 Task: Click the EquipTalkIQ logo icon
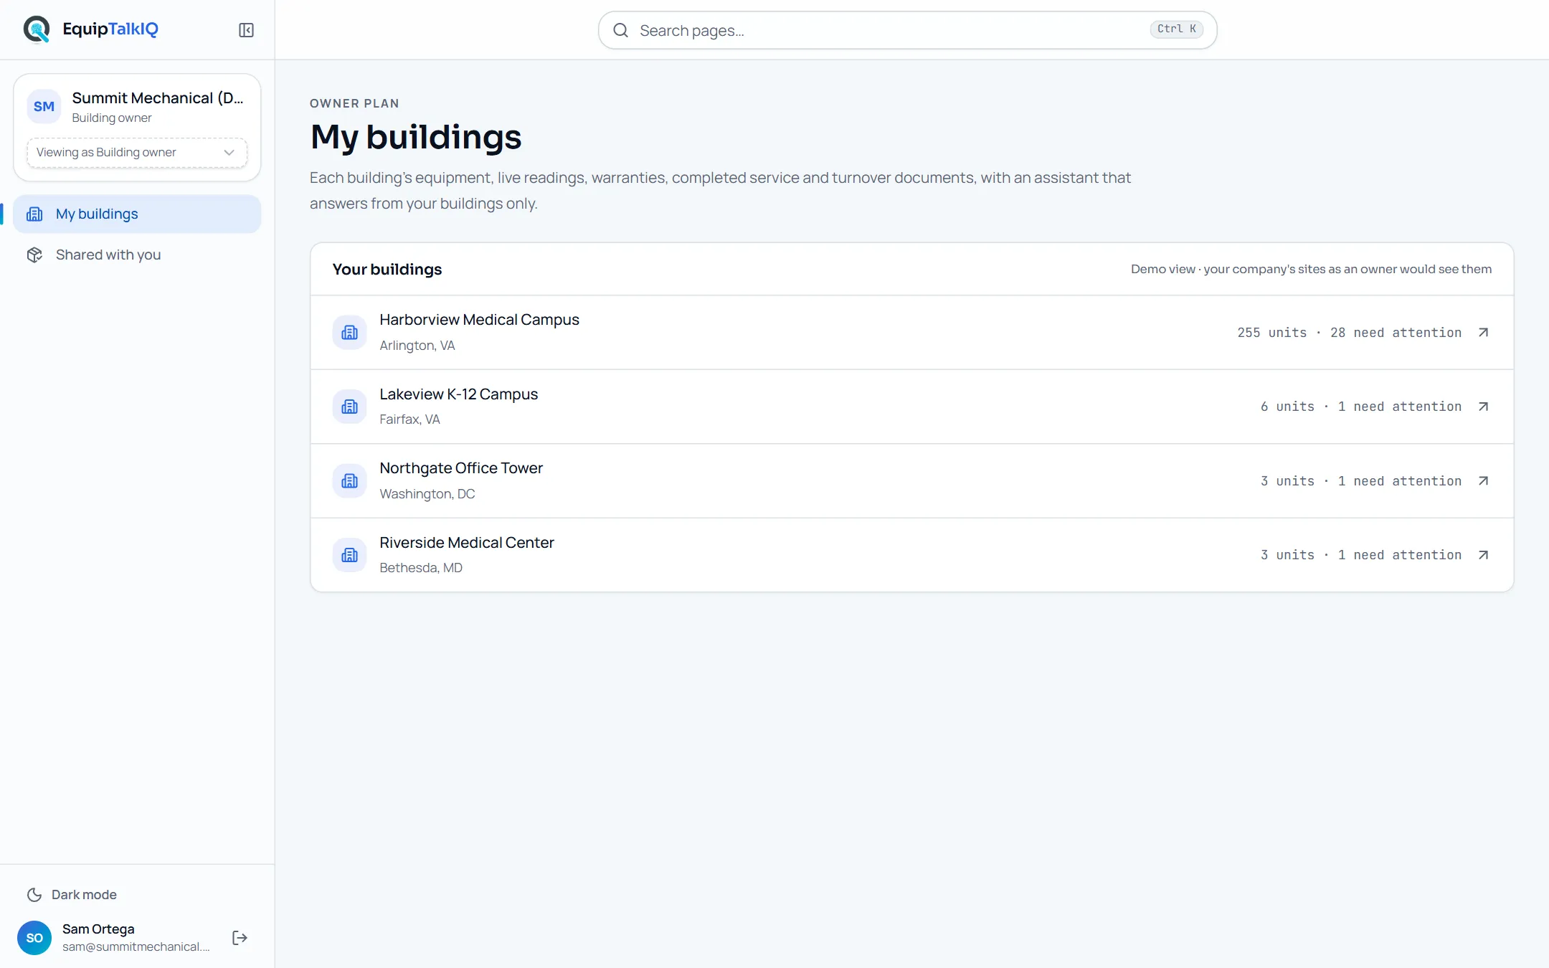(x=37, y=29)
